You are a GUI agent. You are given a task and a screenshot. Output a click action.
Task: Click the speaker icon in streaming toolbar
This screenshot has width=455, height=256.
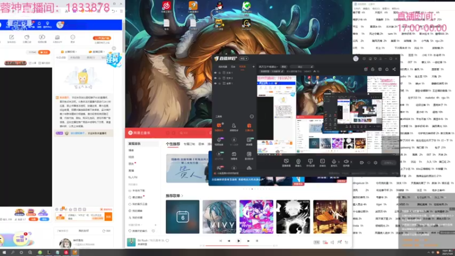point(346,162)
